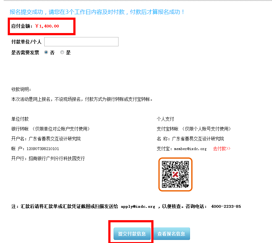This screenshot has height=243, width=272.
Task: Click the bank account number 120907398210101
Action: point(43,149)
